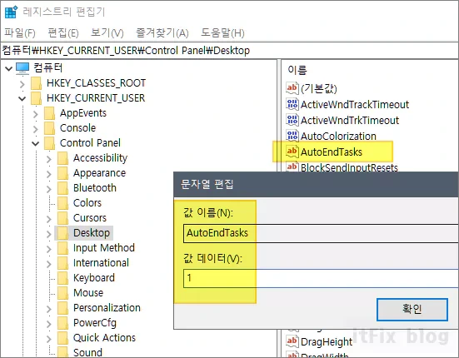Click the Cursors folder icon
This screenshot has width=459, height=358.
pyautogui.click(x=62, y=218)
